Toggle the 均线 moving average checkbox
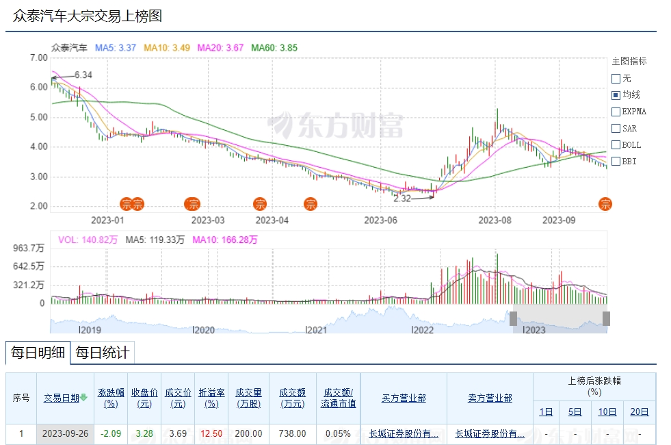Viewport: 671px width, 445px height. point(616,94)
